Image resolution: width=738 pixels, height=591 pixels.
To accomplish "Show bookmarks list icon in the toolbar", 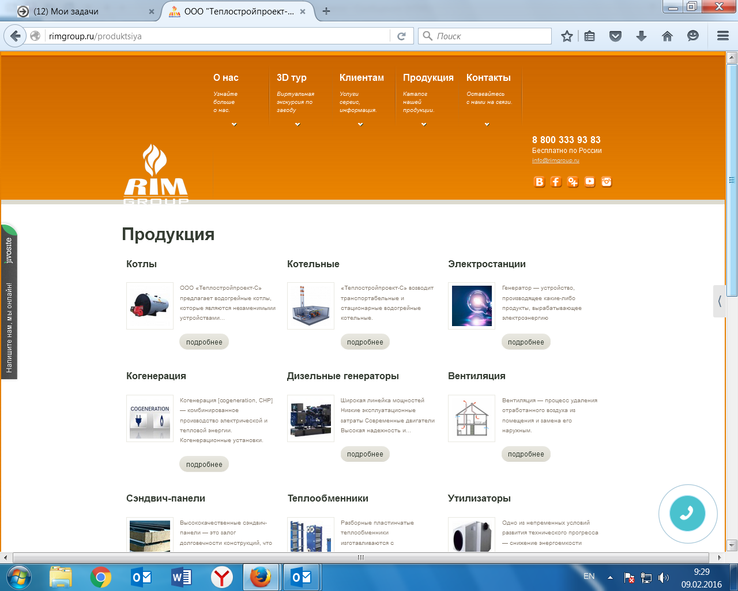I will click(x=589, y=36).
